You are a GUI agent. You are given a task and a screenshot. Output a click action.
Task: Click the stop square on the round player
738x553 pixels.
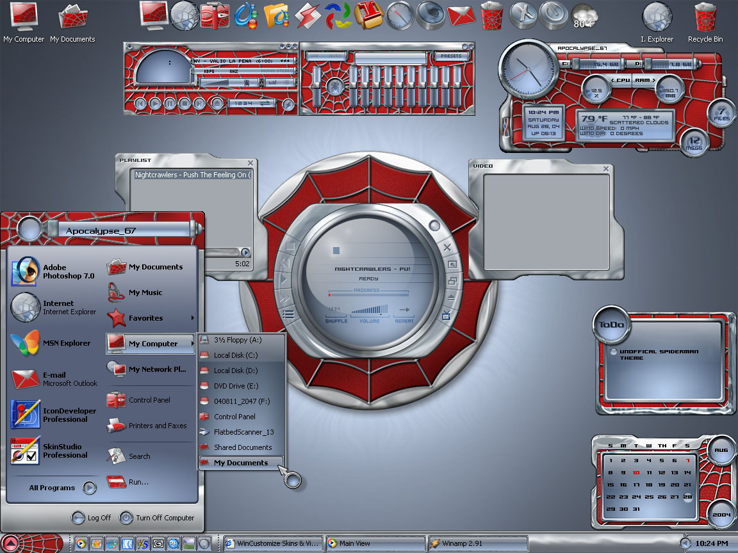pos(290,246)
